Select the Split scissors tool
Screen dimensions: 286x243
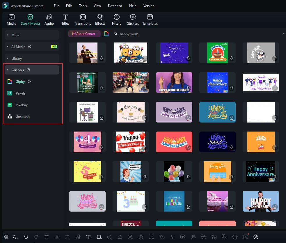click(57, 237)
